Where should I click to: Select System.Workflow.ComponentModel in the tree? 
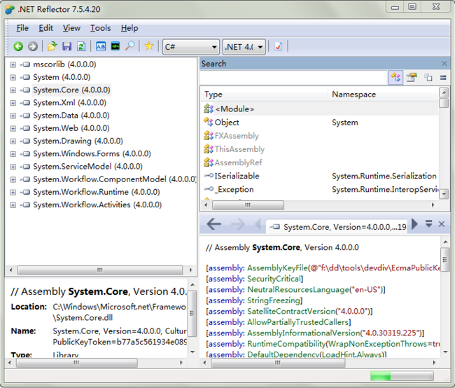point(115,179)
